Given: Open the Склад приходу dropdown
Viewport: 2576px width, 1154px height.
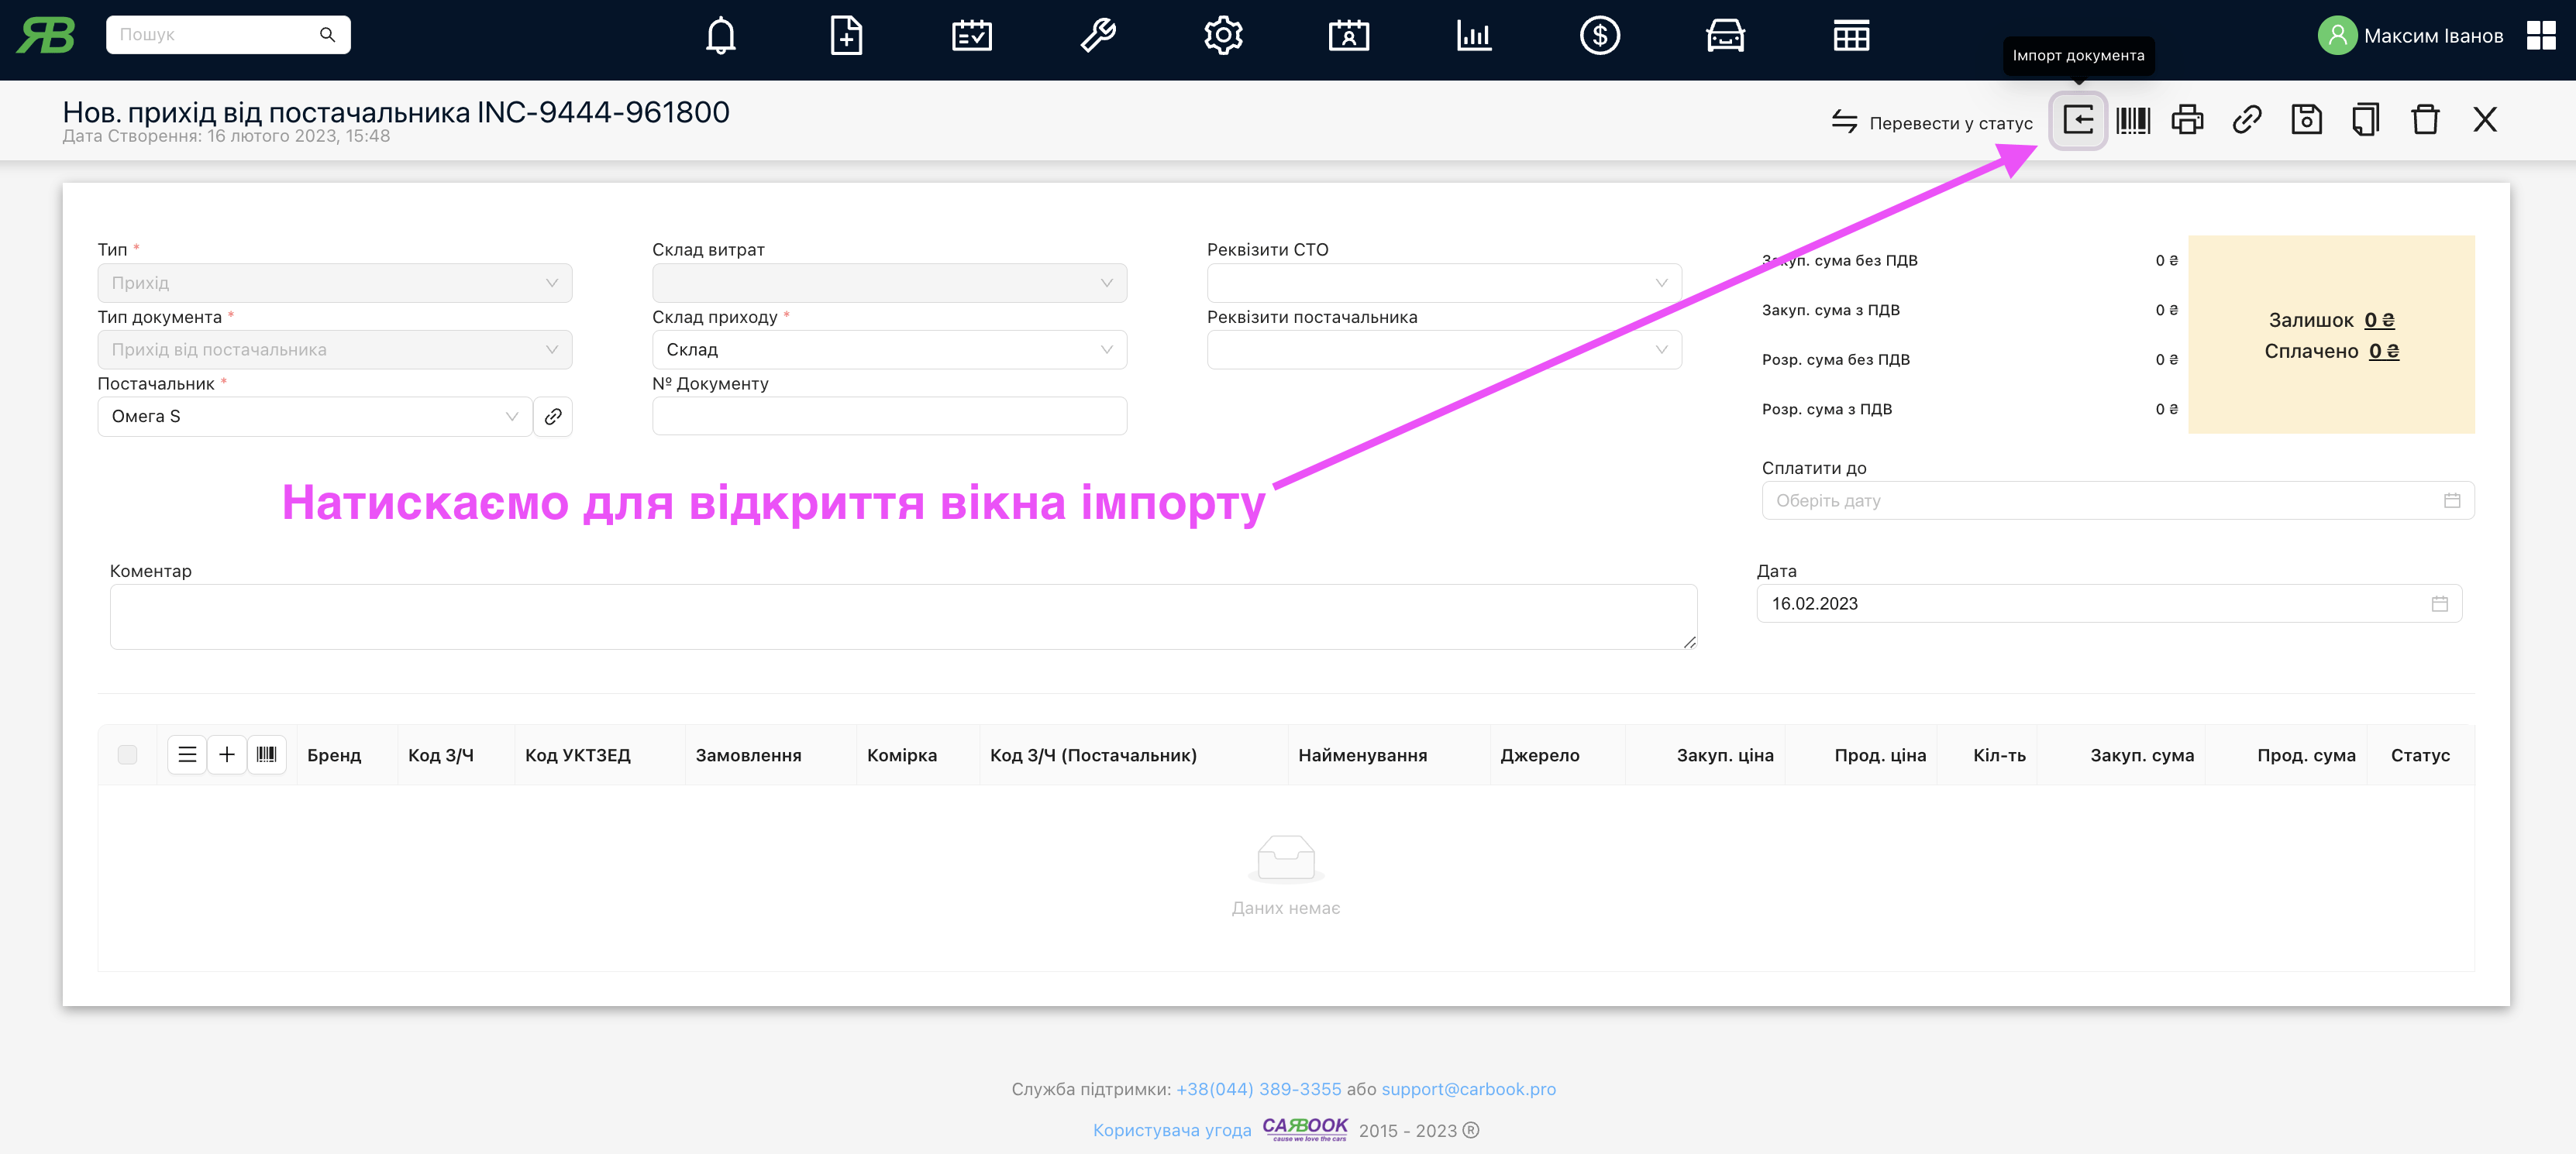Looking at the screenshot, I should [888, 350].
